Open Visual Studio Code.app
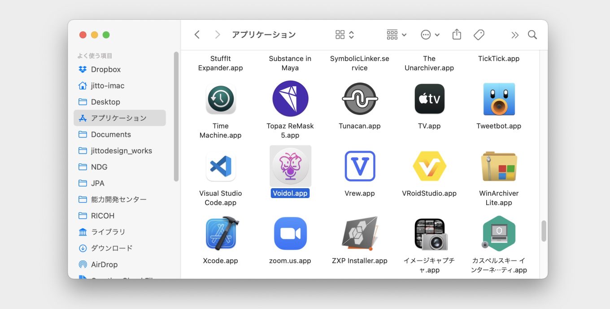 [220, 166]
